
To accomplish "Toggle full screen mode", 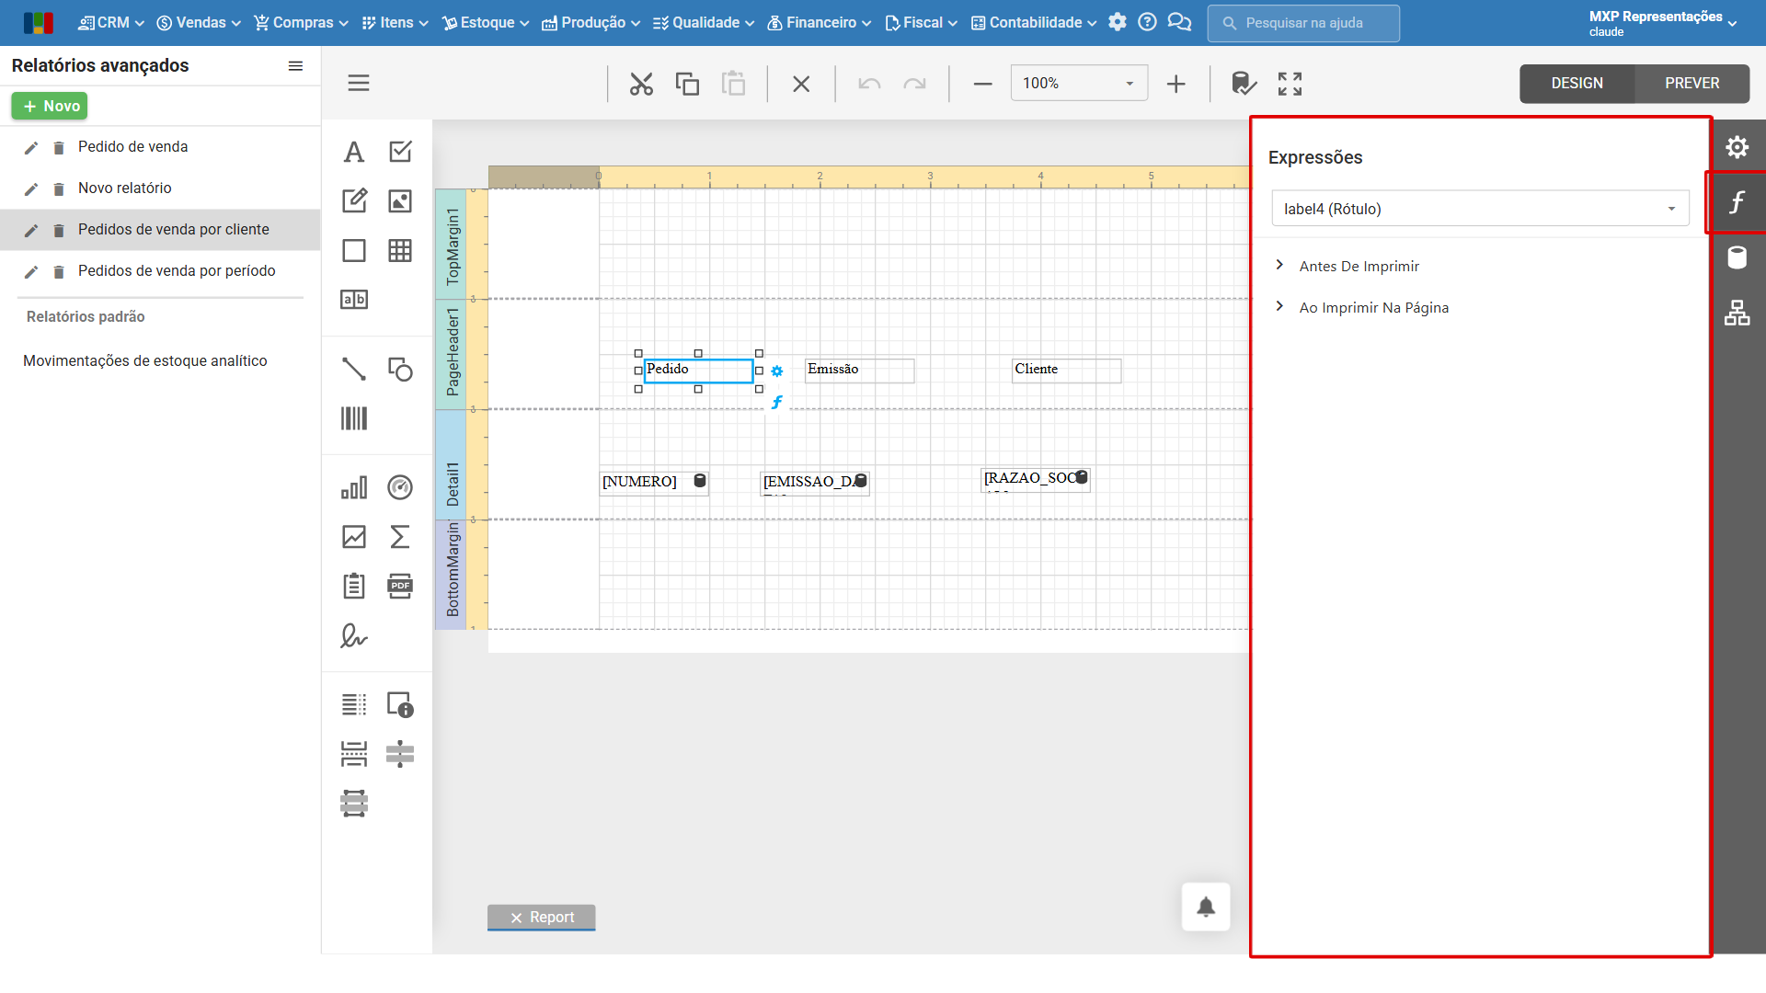I will point(1290,84).
